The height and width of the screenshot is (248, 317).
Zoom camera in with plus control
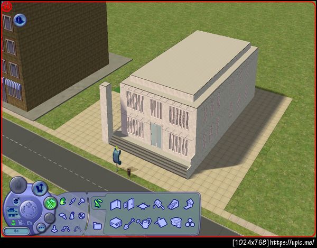29,204
